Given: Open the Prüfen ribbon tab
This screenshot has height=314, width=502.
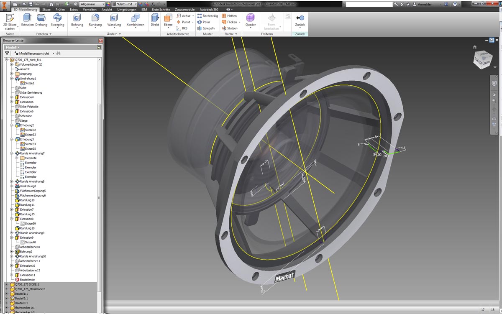Looking at the screenshot, I should (60, 9).
